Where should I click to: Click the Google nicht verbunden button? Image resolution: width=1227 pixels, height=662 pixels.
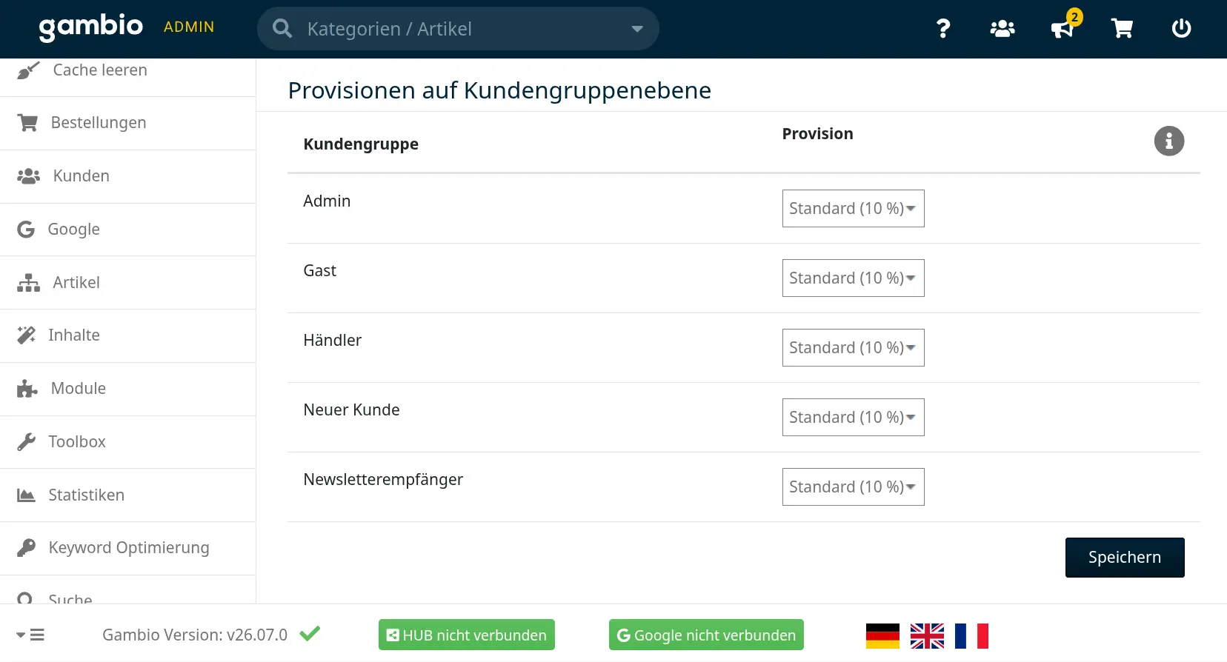(706, 635)
